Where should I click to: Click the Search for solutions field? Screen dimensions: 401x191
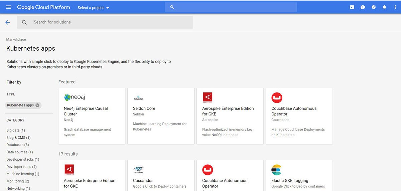[110, 22]
